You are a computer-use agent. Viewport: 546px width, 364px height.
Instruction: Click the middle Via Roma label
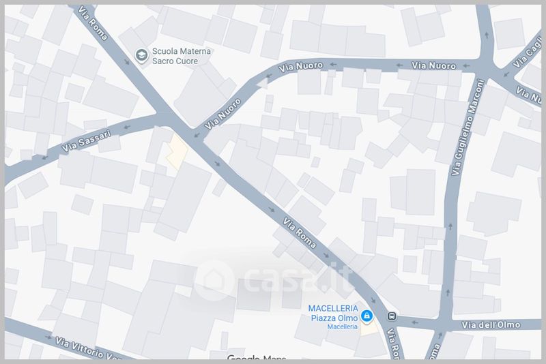pos(300,233)
